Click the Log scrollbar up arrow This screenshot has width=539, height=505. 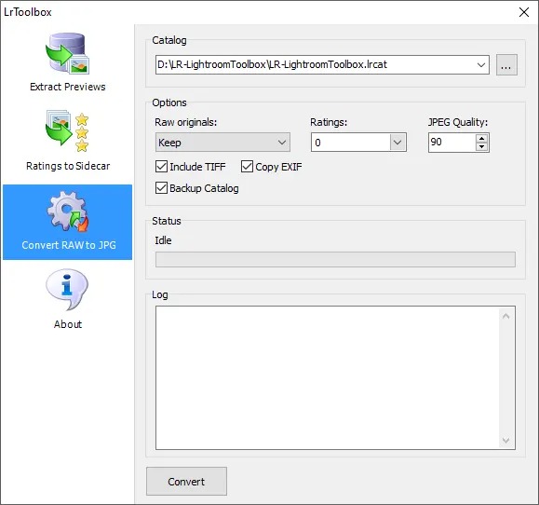click(505, 316)
